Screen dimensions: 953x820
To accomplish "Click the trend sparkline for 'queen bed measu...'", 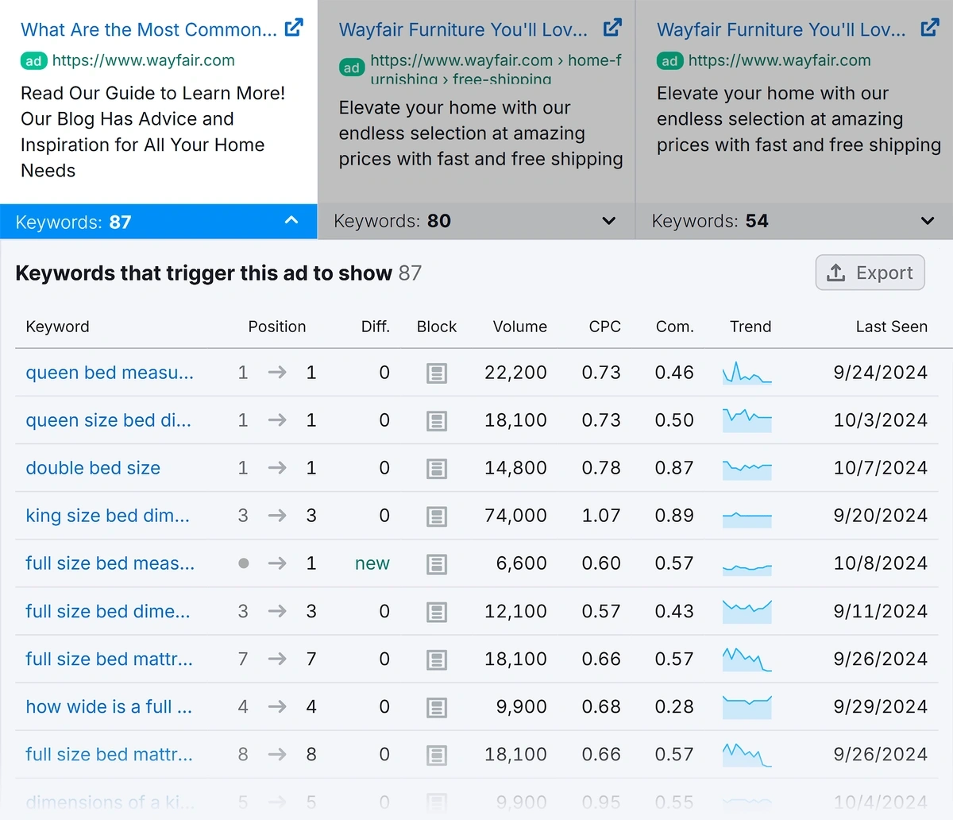I will pyautogui.click(x=747, y=373).
